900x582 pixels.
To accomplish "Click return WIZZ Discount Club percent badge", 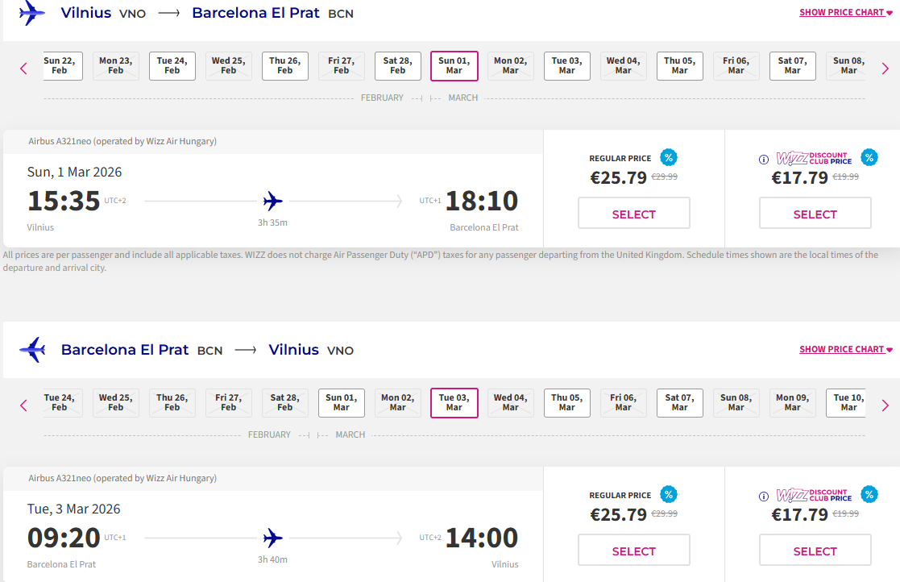I will [x=869, y=495].
